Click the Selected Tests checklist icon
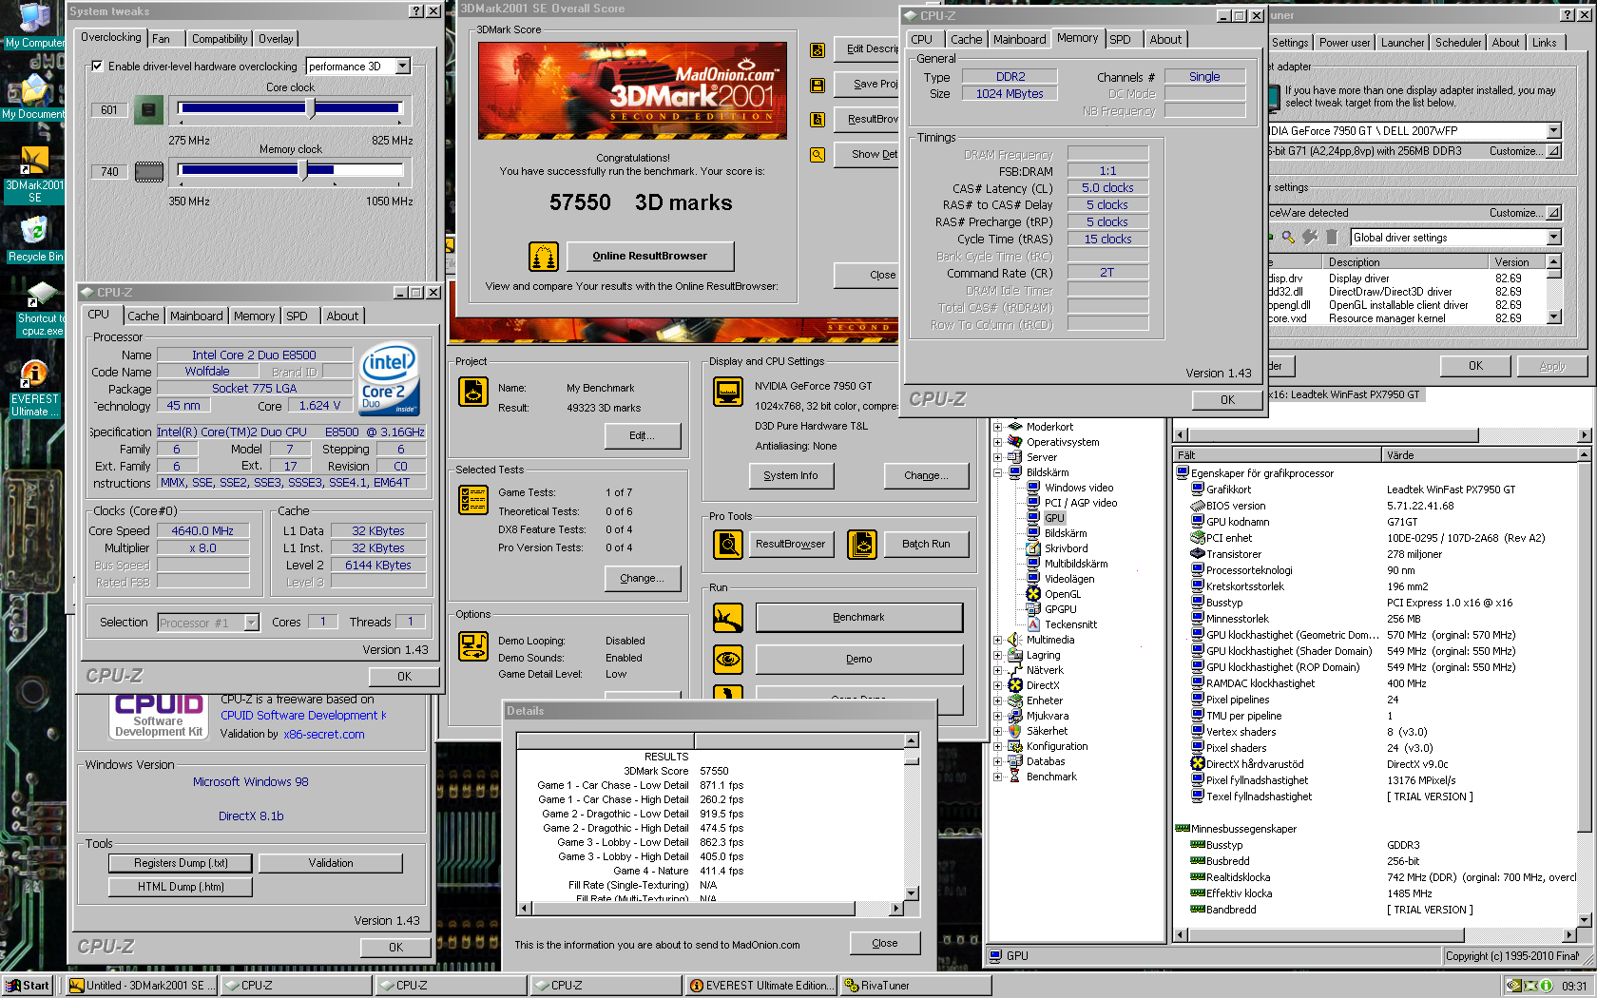The image size is (1597, 998). click(x=473, y=500)
